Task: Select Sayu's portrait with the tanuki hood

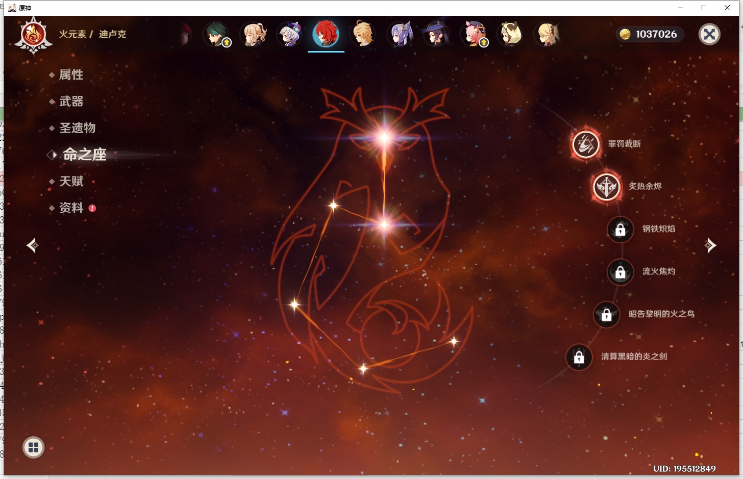Action: point(510,34)
